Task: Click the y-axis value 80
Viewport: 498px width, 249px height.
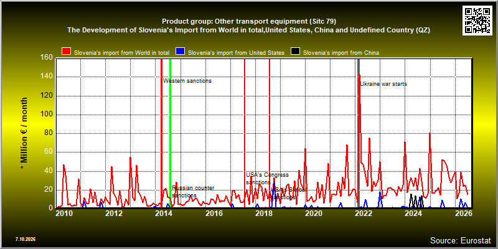Action: 49,133
